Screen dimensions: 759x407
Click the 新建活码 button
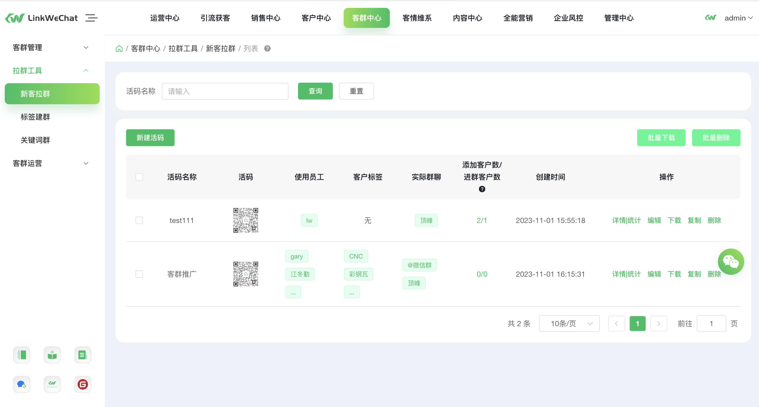click(150, 138)
